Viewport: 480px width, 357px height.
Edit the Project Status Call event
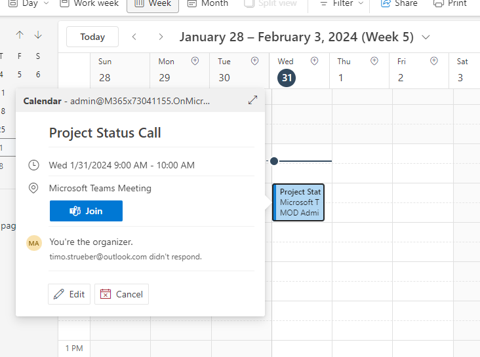pos(70,294)
